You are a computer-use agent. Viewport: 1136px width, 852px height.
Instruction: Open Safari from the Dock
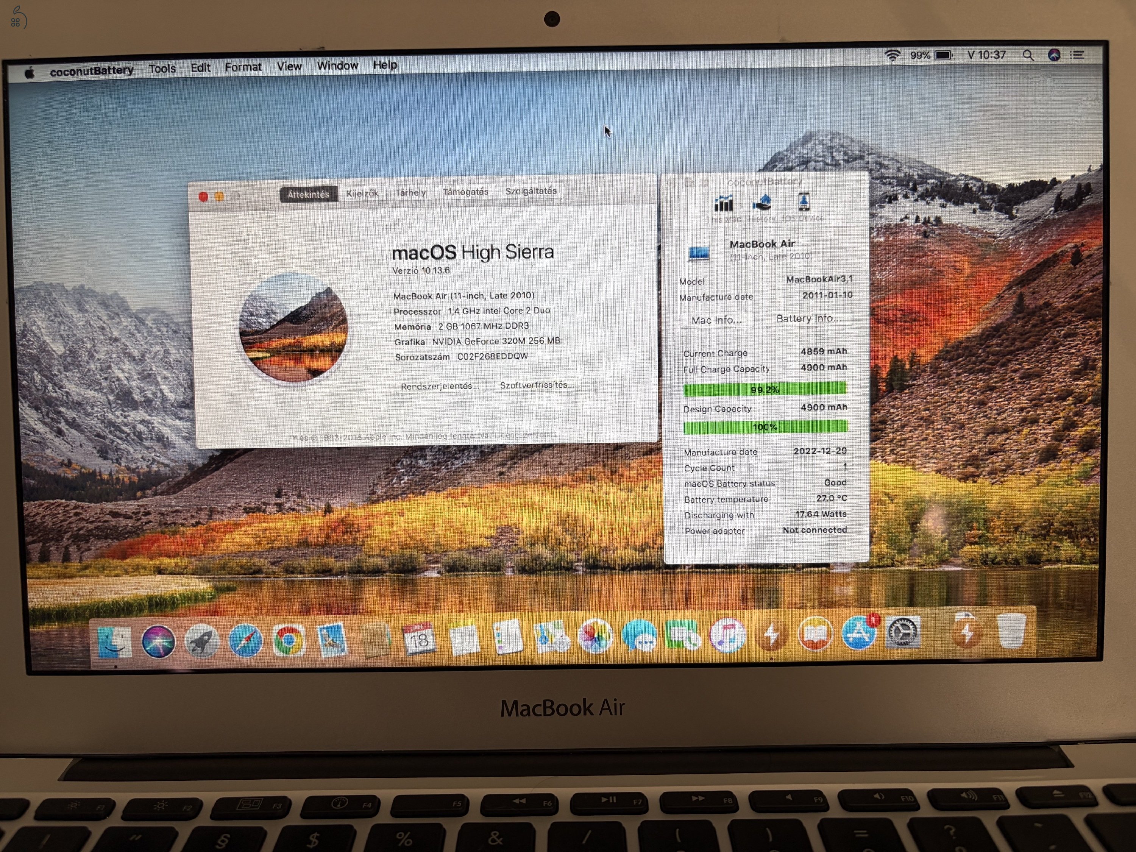click(245, 640)
